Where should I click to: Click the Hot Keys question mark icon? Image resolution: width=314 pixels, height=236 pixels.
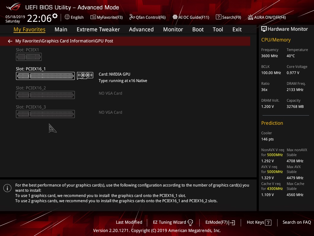tap(268, 222)
